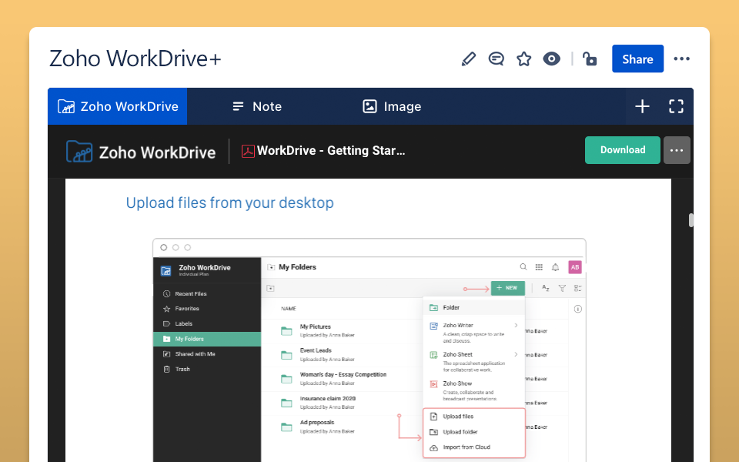This screenshot has width=739, height=462.
Task: Add a new tab with plus icon
Action: point(642,106)
